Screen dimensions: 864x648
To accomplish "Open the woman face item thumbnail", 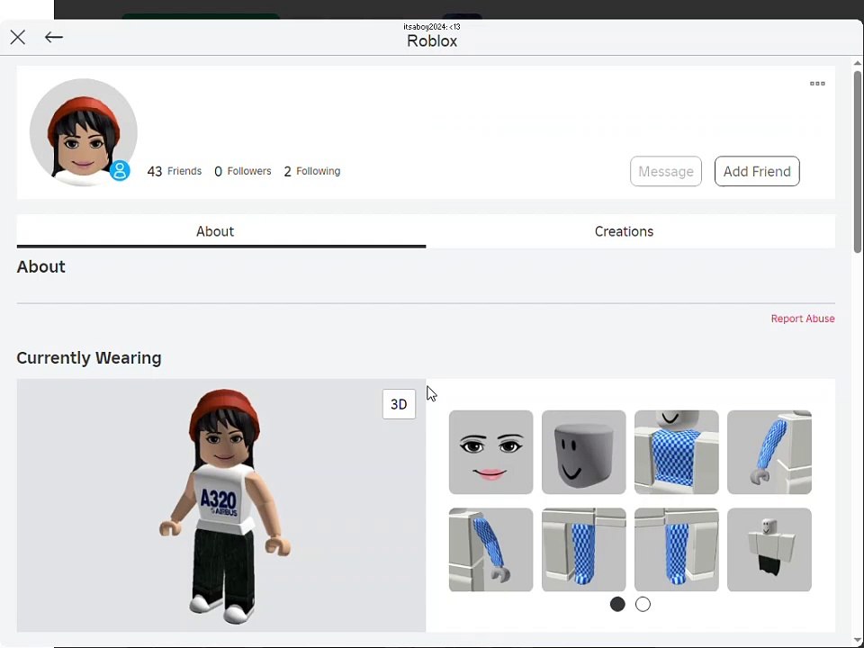I will tap(491, 452).
